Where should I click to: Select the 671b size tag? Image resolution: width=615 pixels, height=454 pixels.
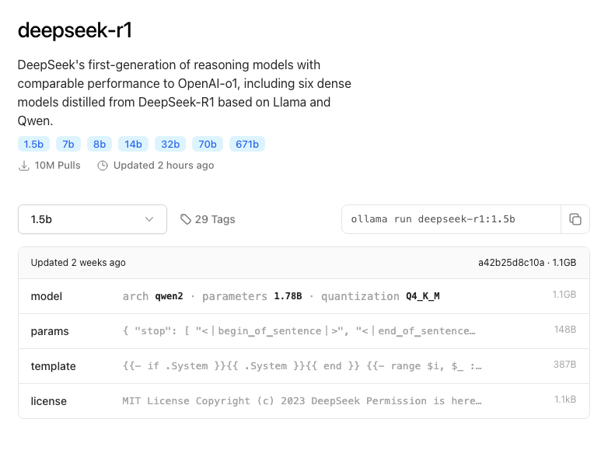pos(247,144)
